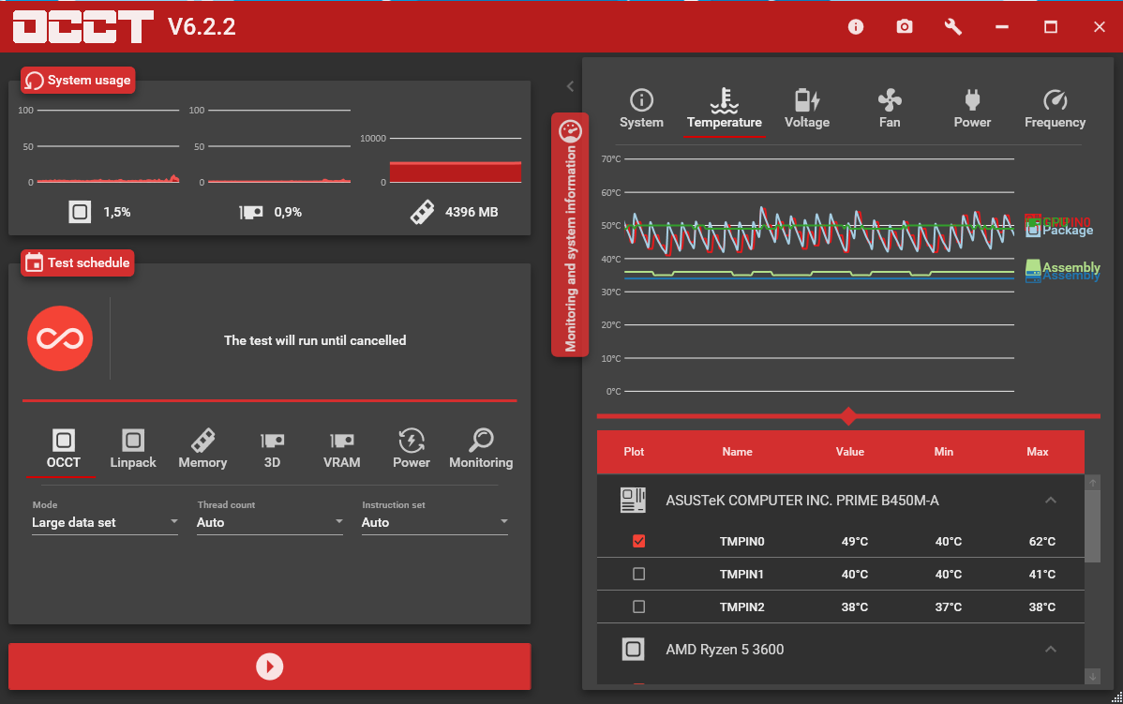Select the Linpack test type
The height and width of the screenshot is (704, 1123).
[133, 449]
